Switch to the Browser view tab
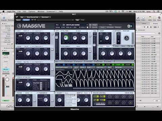This screenshot has height=121, width=162. coord(118,27)
